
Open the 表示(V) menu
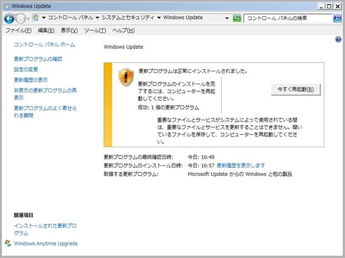(x=70, y=30)
